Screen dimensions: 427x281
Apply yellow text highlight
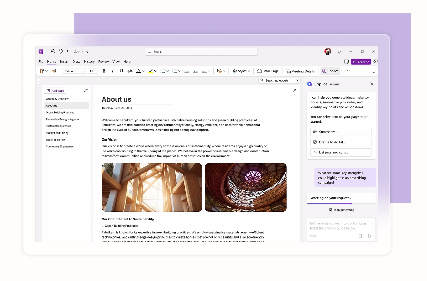[x=151, y=71]
